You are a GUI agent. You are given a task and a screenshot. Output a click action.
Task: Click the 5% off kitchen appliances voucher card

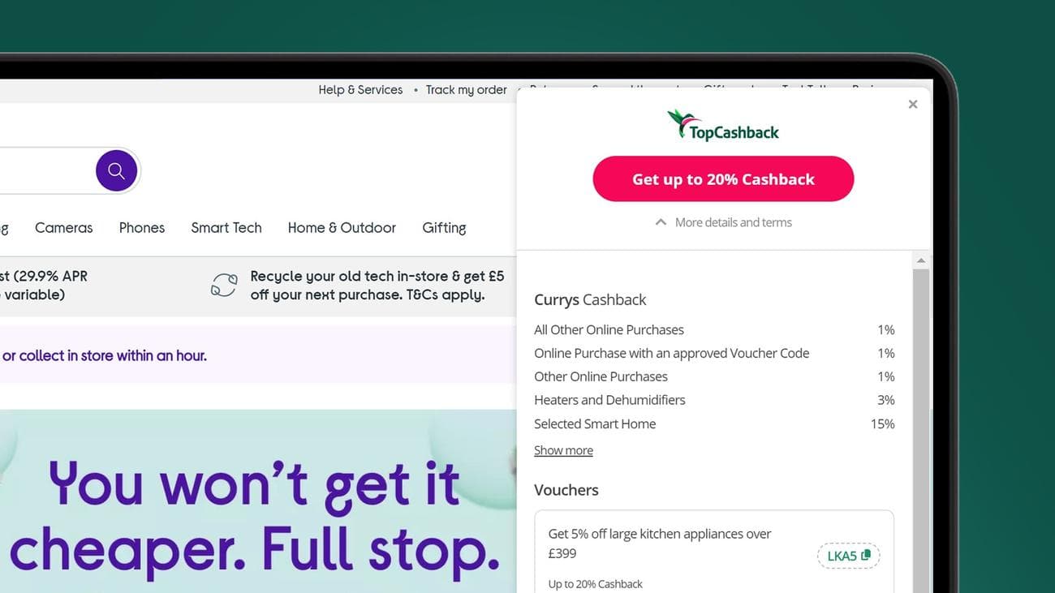(x=714, y=552)
